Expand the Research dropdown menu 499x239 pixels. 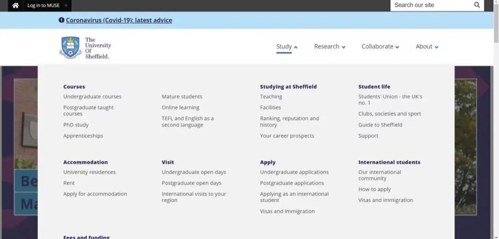point(329,47)
